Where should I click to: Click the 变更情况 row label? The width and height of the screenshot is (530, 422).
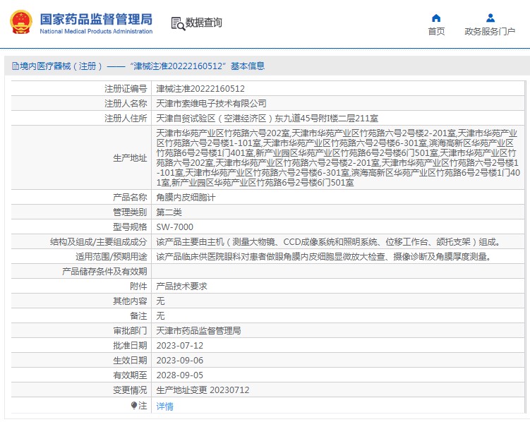pyautogui.click(x=130, y=390)
